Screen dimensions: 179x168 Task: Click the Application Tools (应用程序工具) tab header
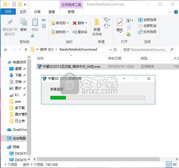71,5
